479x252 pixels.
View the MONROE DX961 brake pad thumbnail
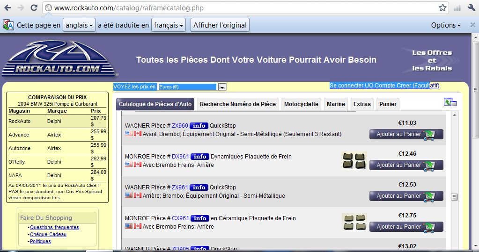[x=354, y=160]
